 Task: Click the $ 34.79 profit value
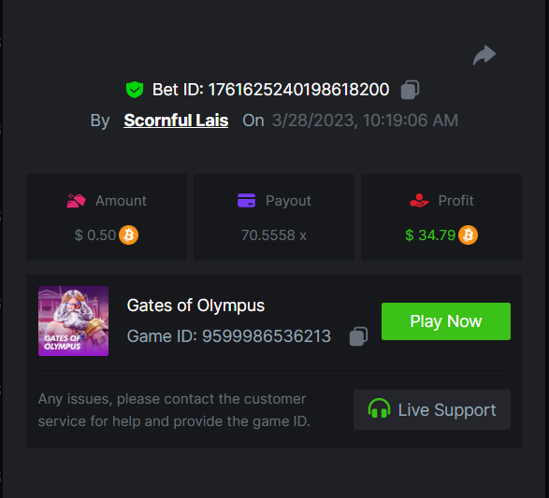tap(430, 235)
